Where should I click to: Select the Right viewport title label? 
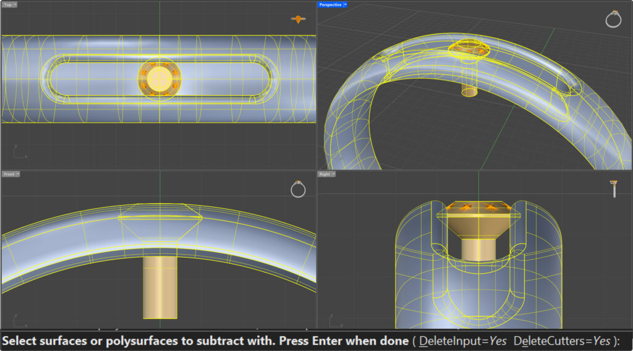click(324, 174)
